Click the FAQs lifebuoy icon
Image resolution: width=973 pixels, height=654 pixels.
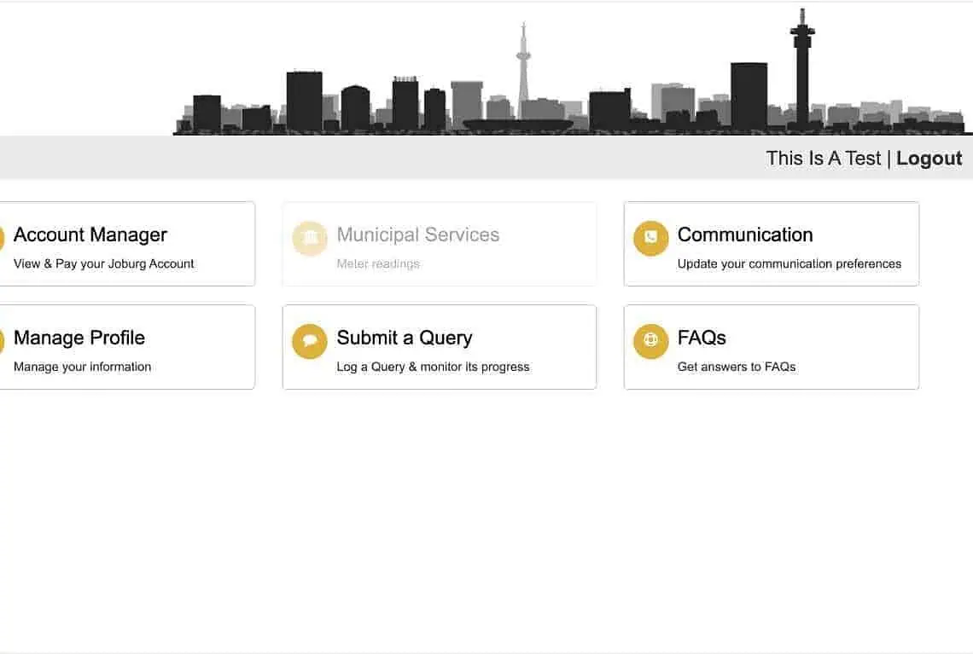pos(650,342)
